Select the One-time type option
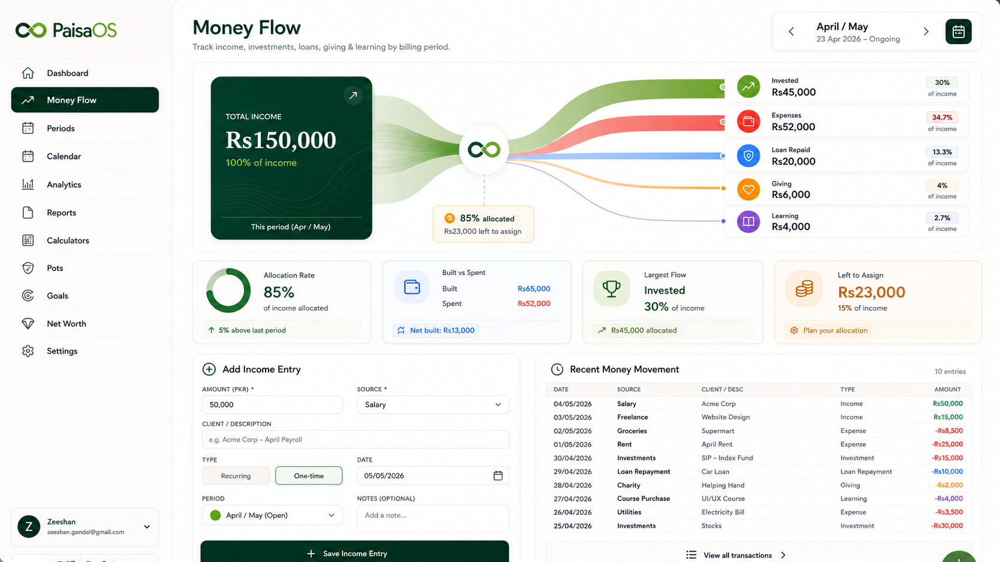The height and width of the screenshot is (562, 1000). (x=309, y=476)
